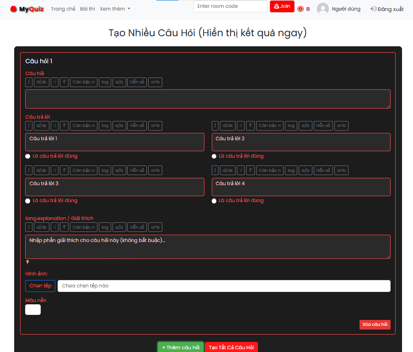Click the user avatar icon

coord(323,9)
